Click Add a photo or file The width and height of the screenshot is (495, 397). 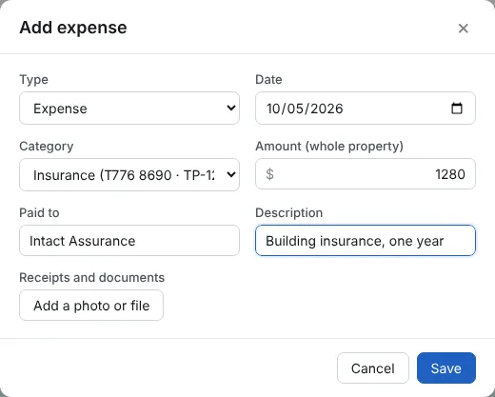91,306
